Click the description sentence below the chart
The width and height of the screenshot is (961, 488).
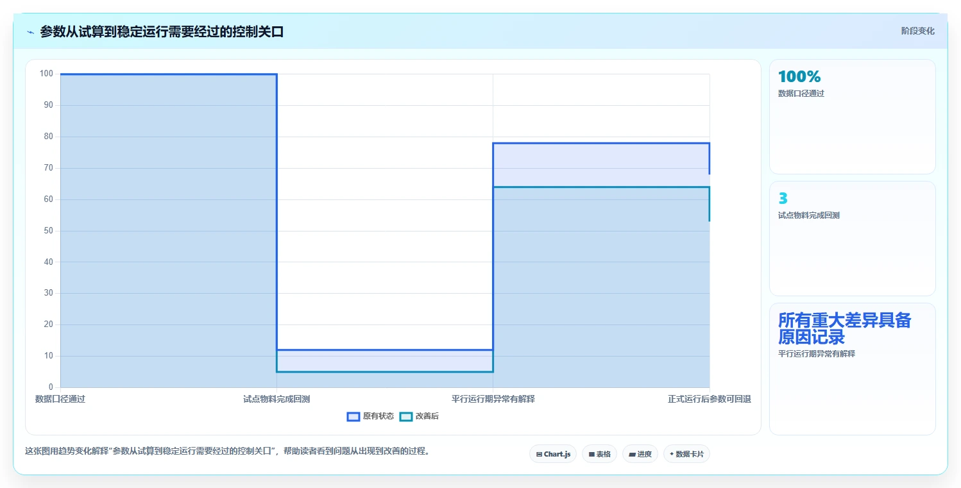coord(226,451)
